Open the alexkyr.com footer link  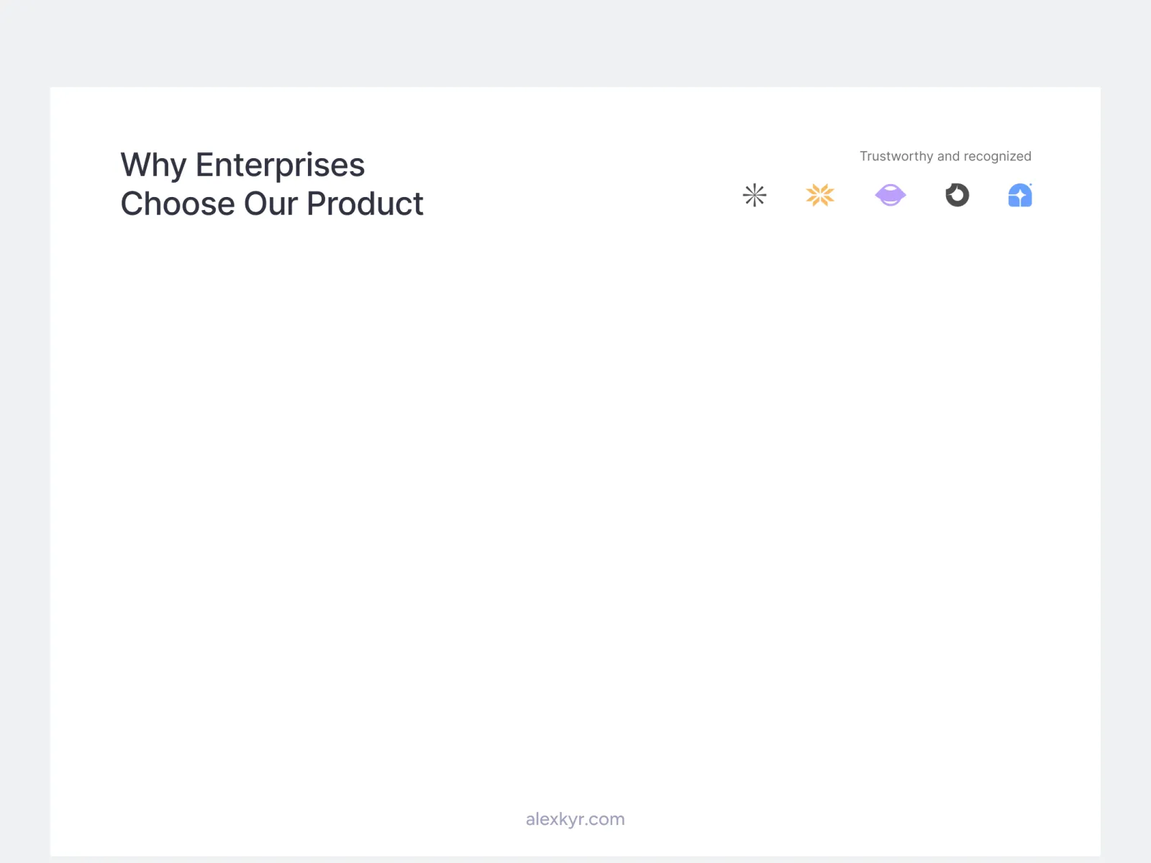[575, 819]
